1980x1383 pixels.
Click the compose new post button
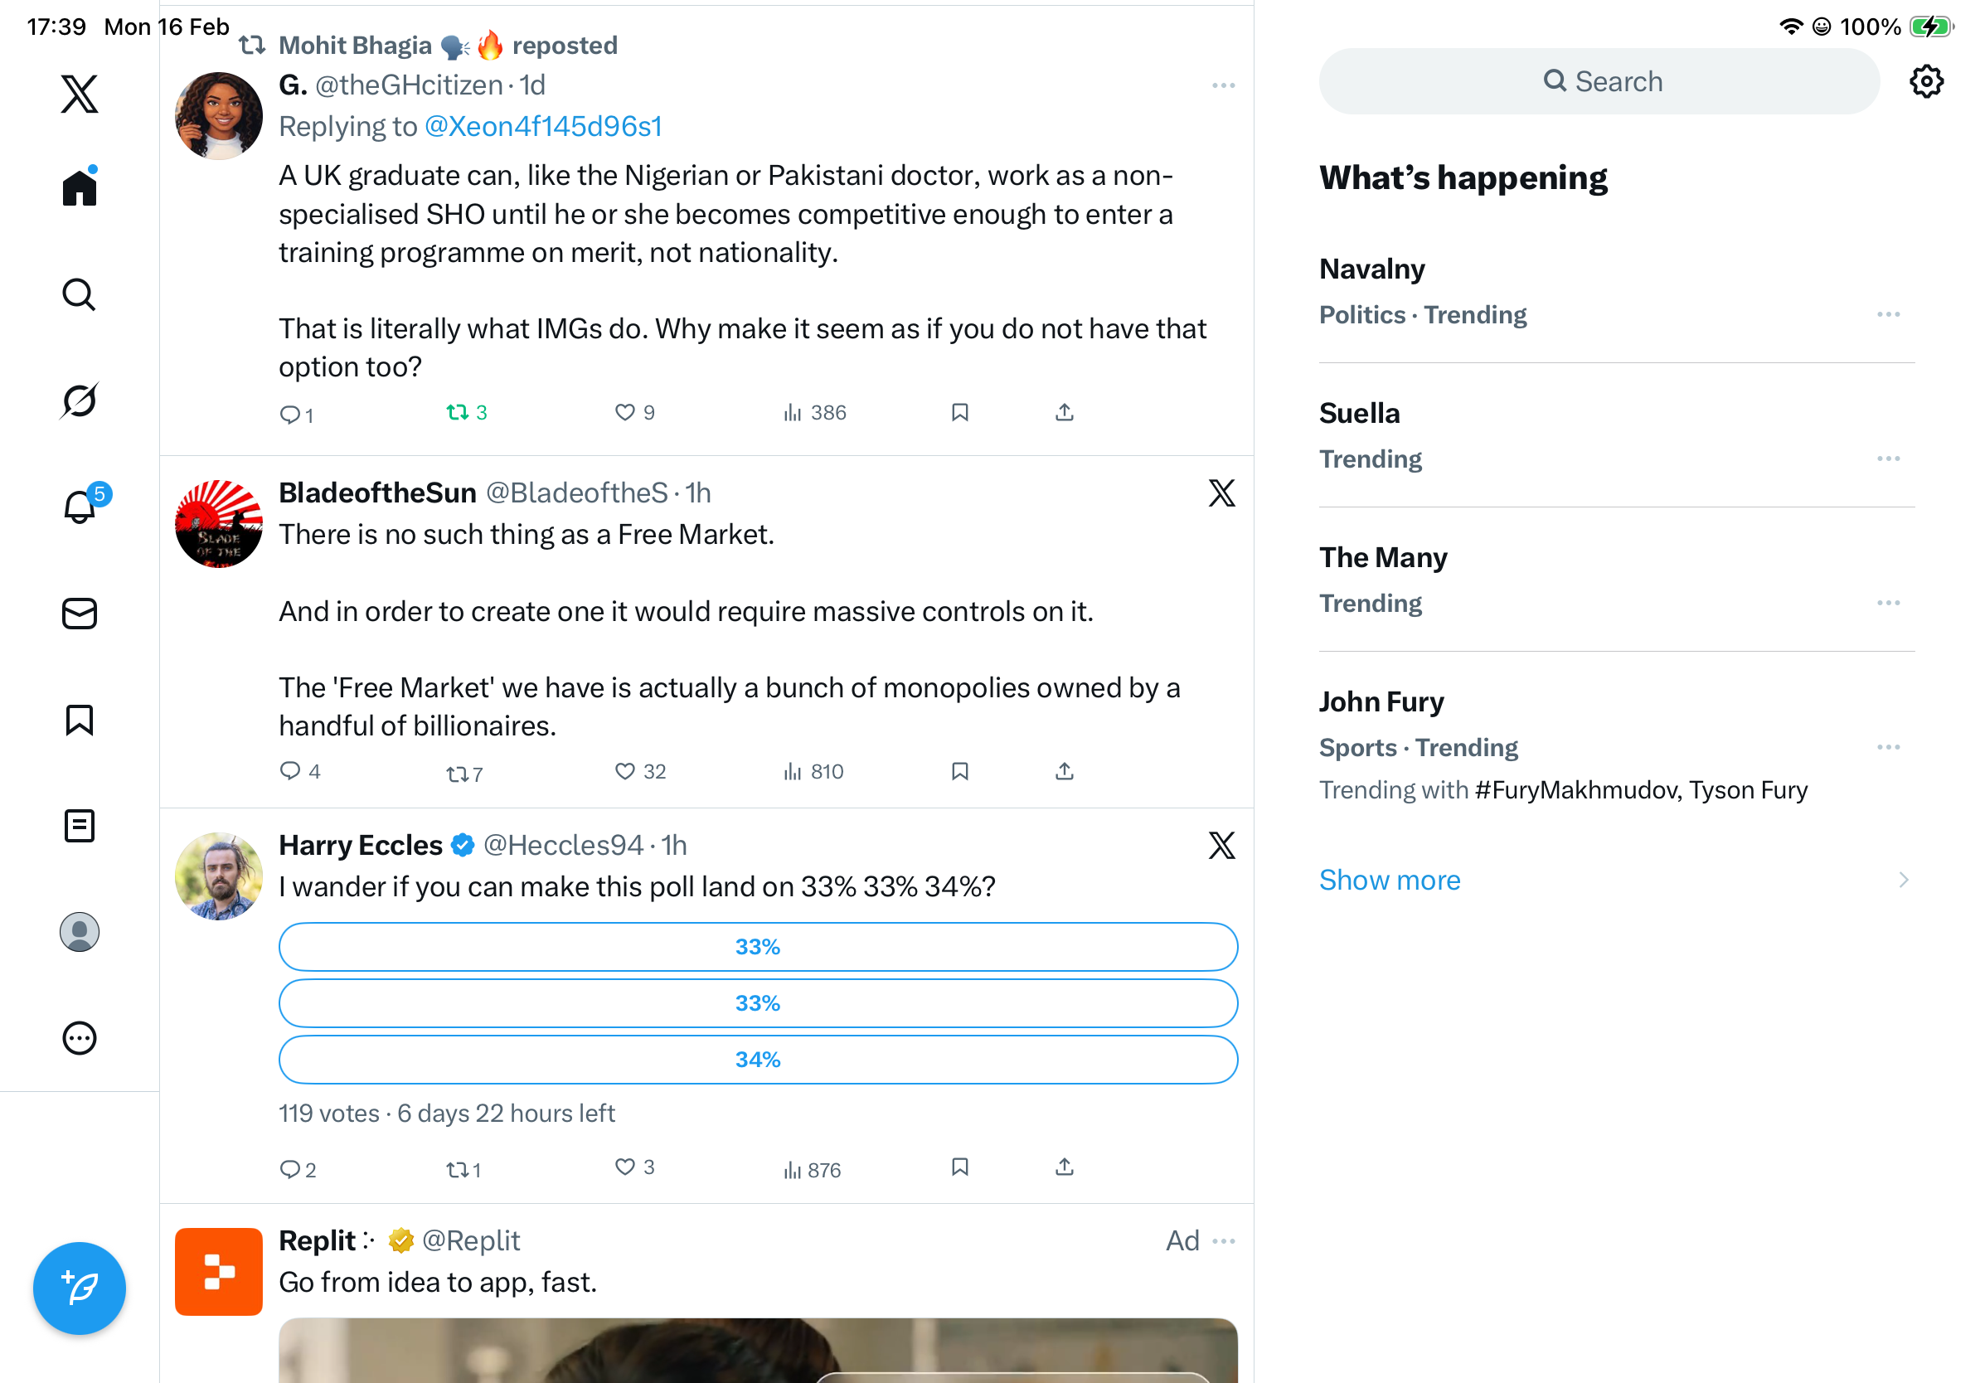coord(80,1288)
